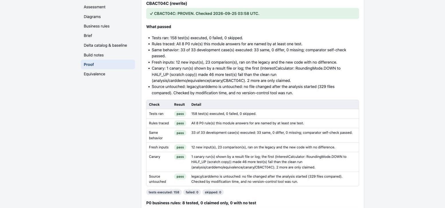Image resolution: width=445 pixels, height=208 pixels.
Task: Click the pass badge for Source untouched
Action: (x=180, y=176)
